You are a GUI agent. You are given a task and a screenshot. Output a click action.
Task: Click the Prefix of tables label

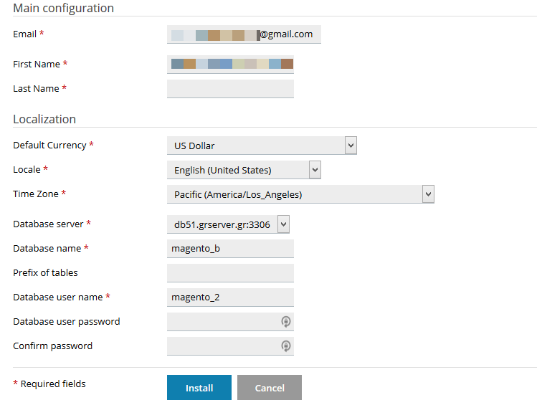45,272
